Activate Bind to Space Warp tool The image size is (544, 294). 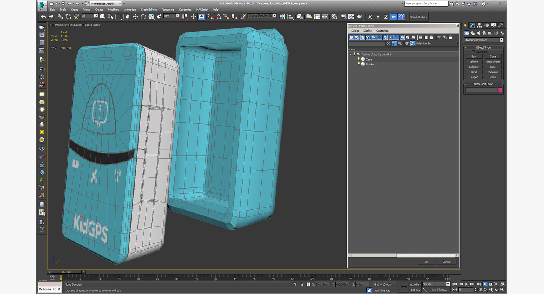(x=76, y=17)
